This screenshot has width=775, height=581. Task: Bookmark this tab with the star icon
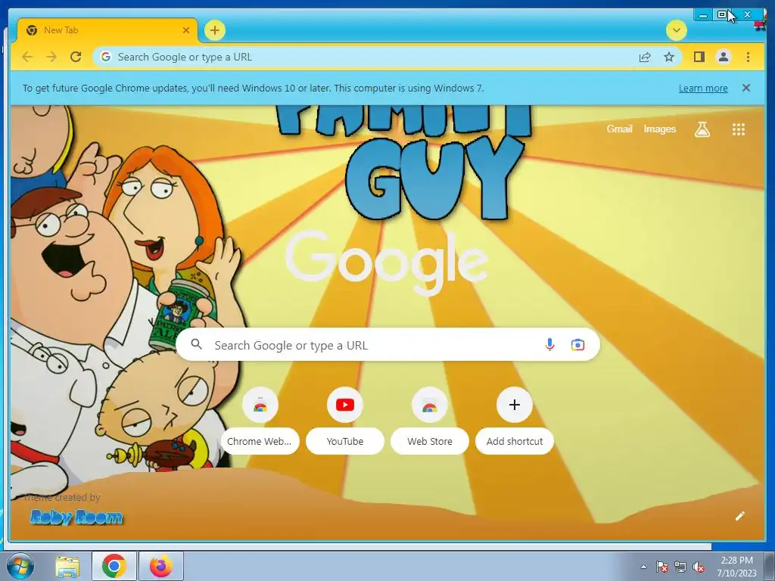click(x=669, y=57)
